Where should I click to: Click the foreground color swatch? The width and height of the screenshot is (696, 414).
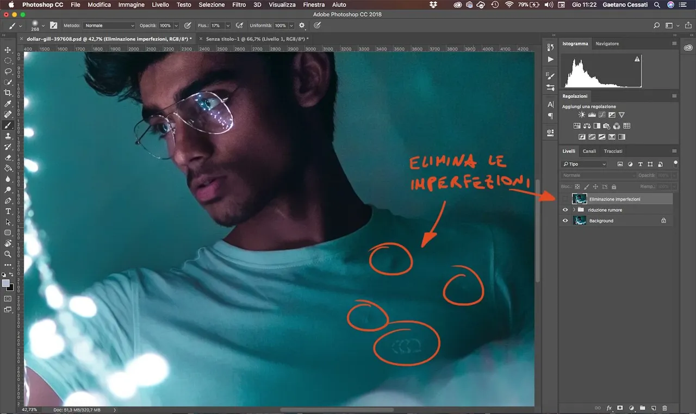[6, 284]
